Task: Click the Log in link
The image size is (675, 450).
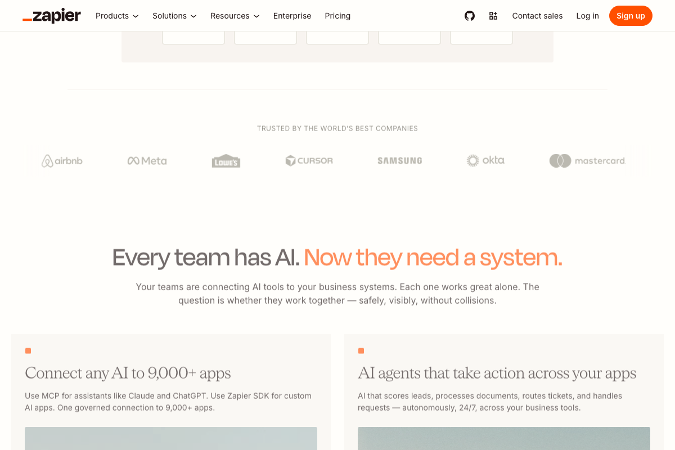Action: point(587,16)
